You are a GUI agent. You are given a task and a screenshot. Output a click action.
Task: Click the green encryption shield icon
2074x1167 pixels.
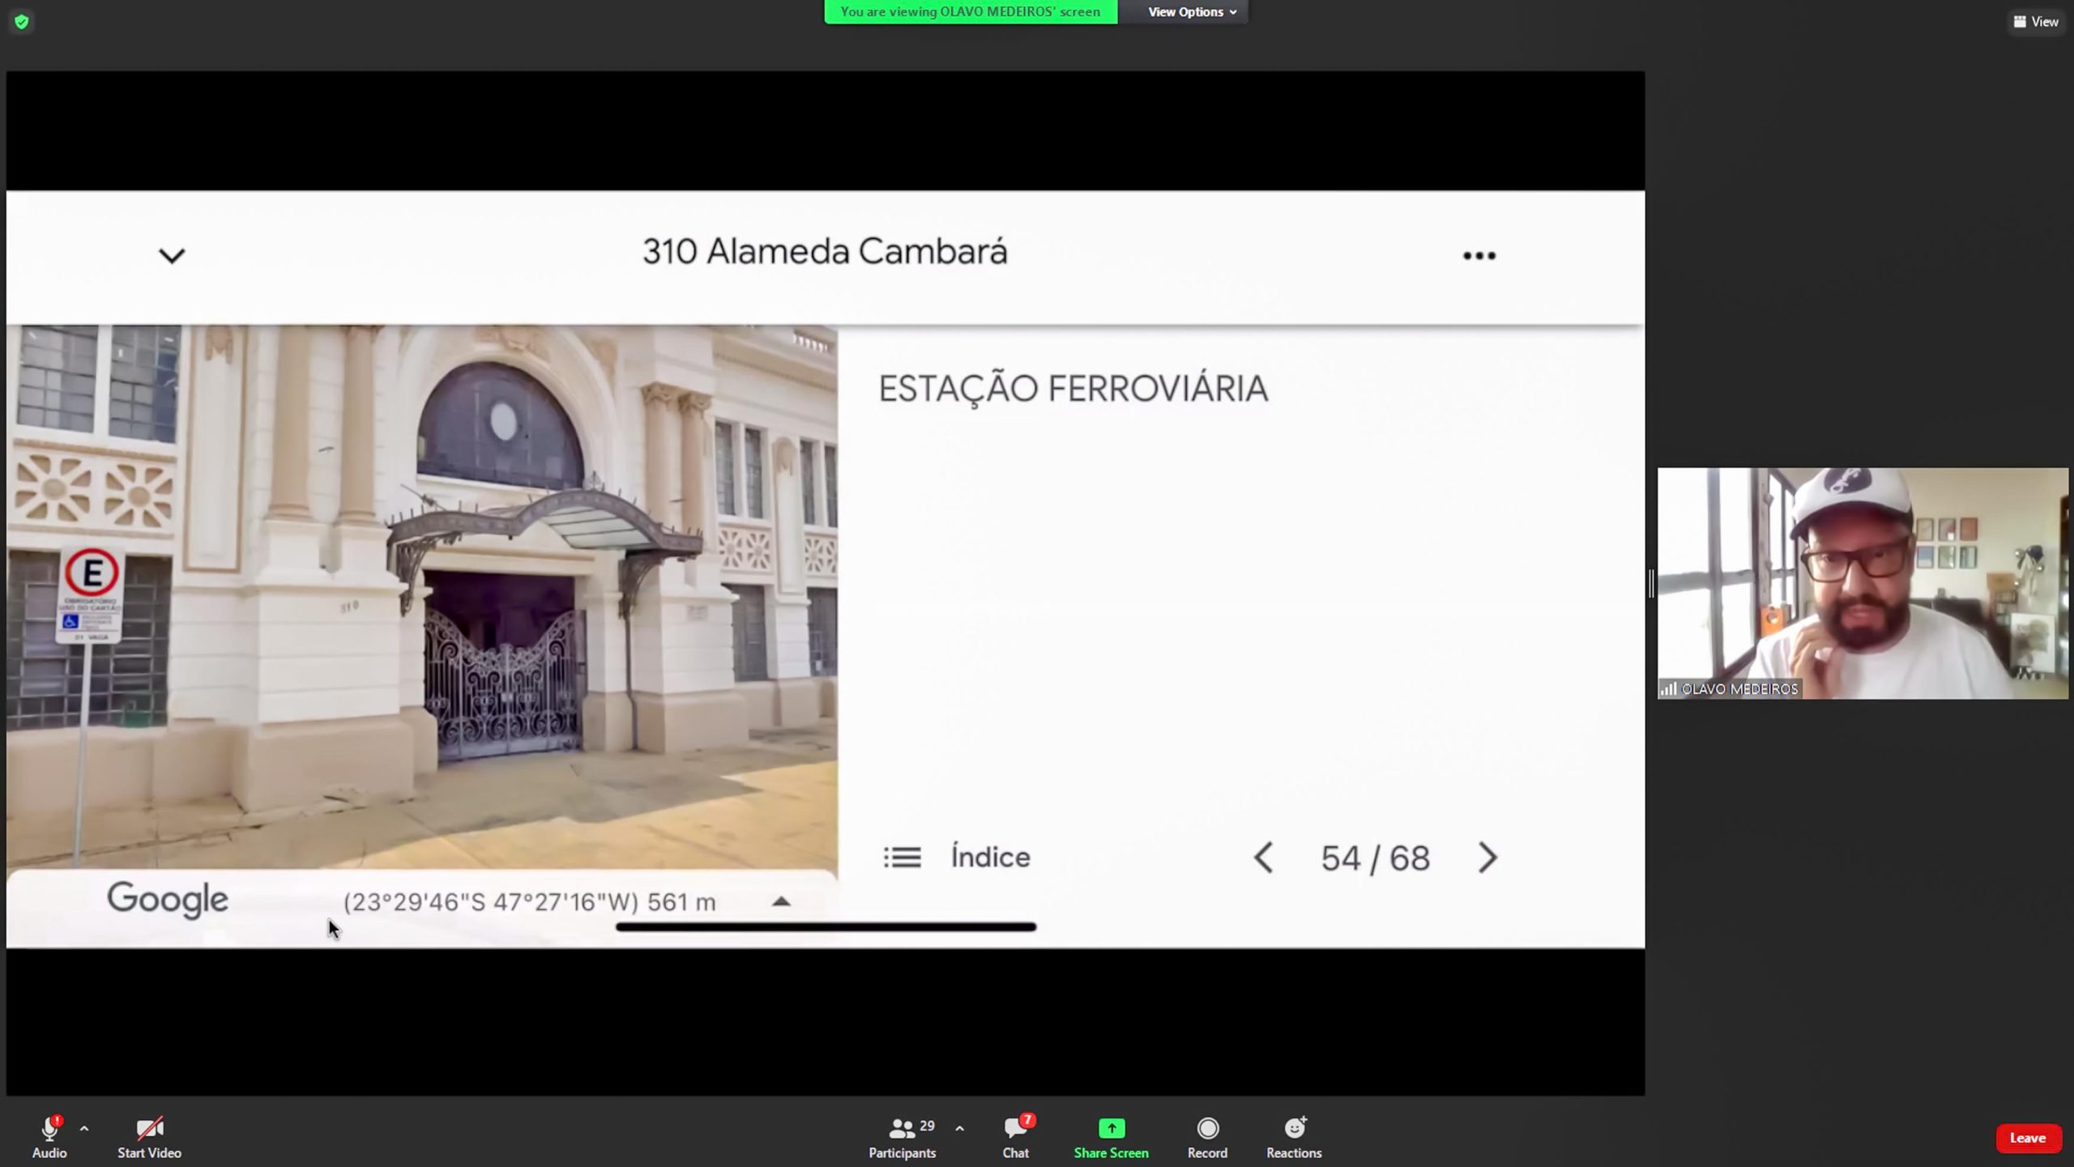click(x=22, y=22)
